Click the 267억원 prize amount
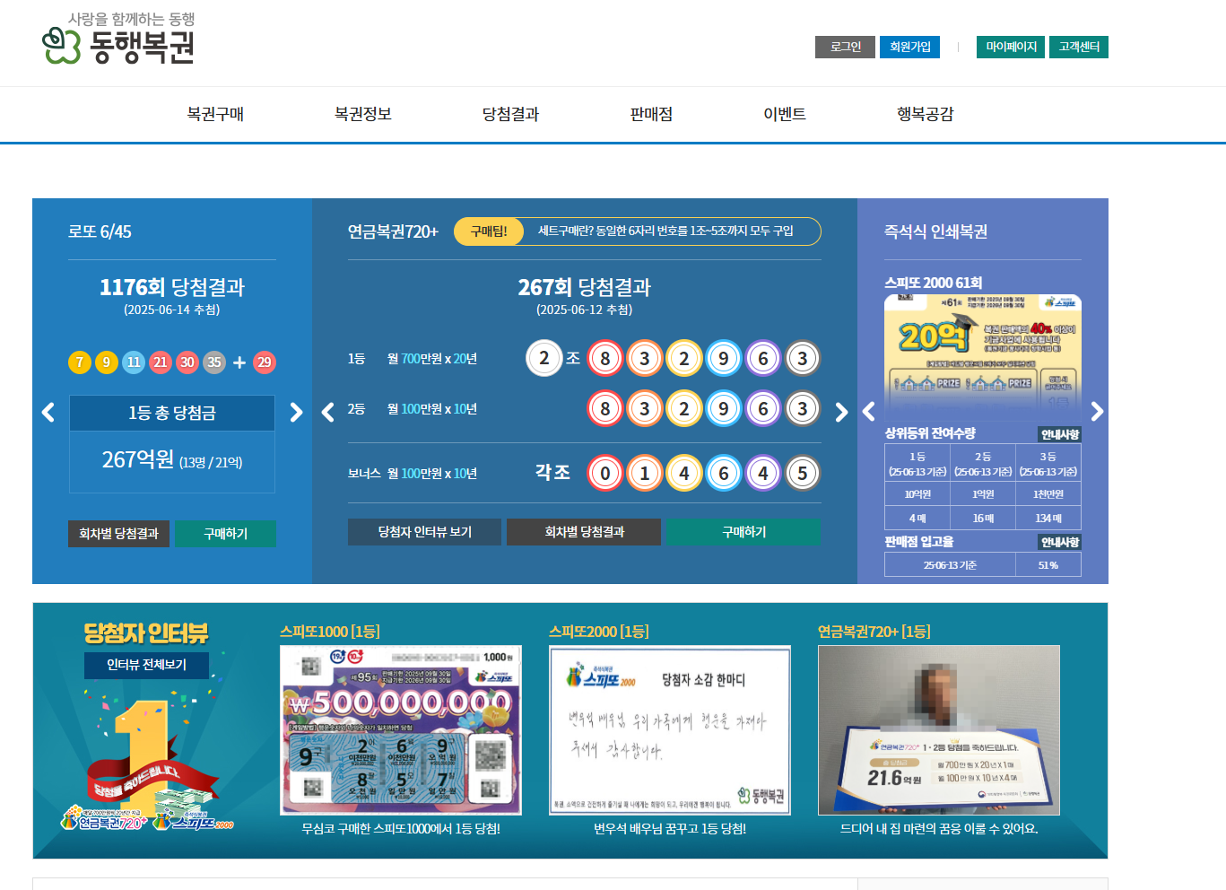The width and height of the screenshot is (1226, 890). pos(138,459)
